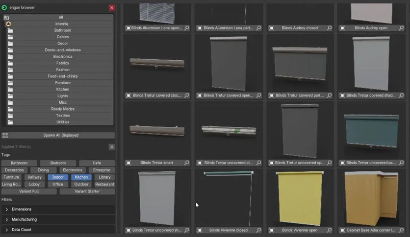Click the Kitchen folder icon

tap(10, 89)
